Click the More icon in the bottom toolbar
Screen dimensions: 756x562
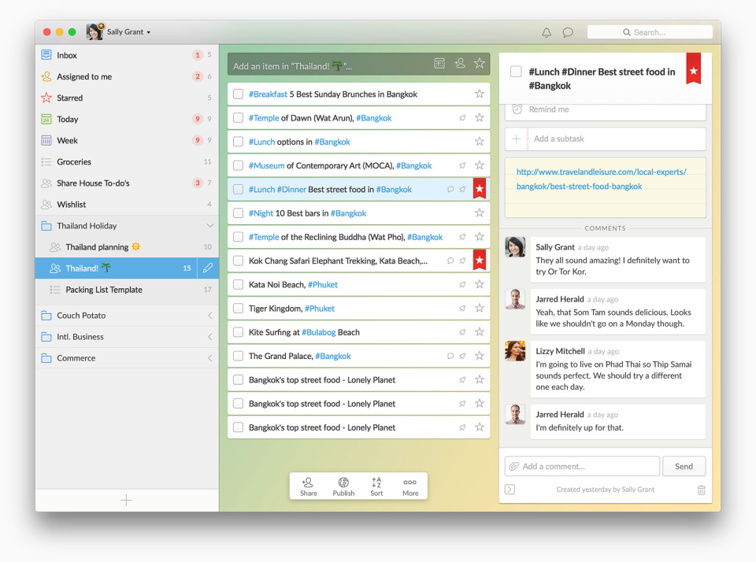coord(409,486)
